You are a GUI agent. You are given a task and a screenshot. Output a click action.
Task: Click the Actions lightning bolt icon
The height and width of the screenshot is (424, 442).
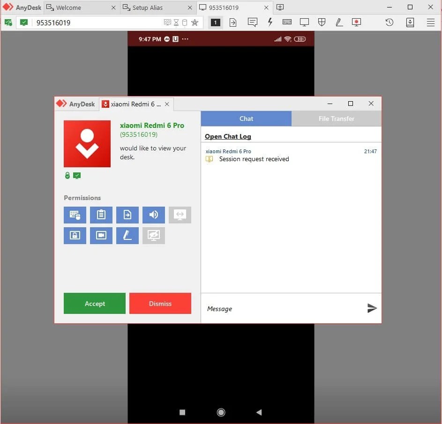click(270, 22)
